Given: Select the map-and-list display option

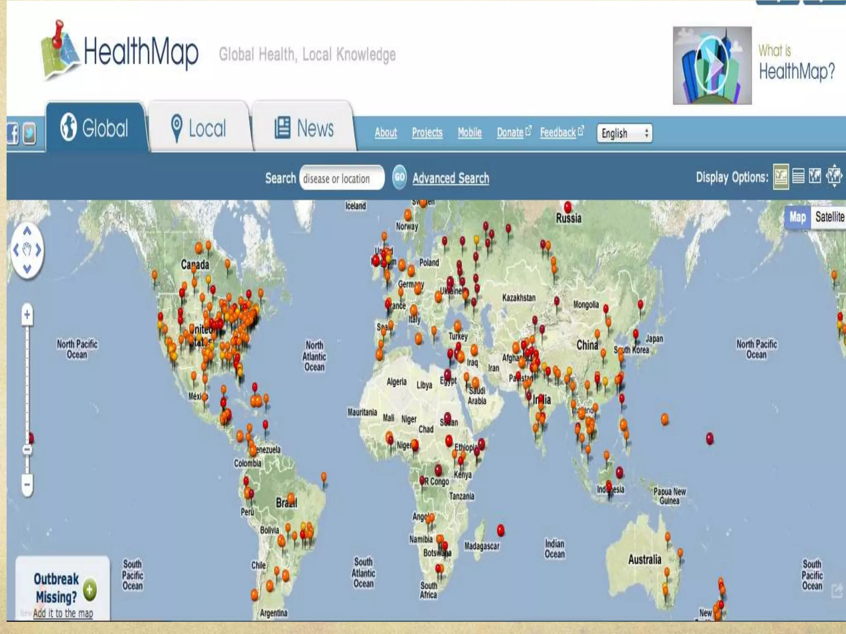Looking at the screenshot, I should tap(781, 177).
